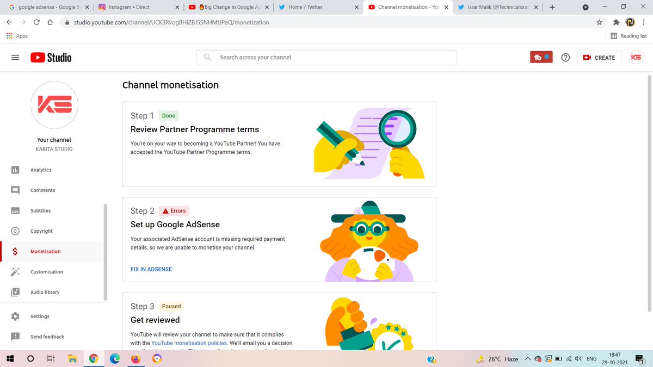Close the Instagram Direct tab
The image size is (653, 367).
click(177, 8)
